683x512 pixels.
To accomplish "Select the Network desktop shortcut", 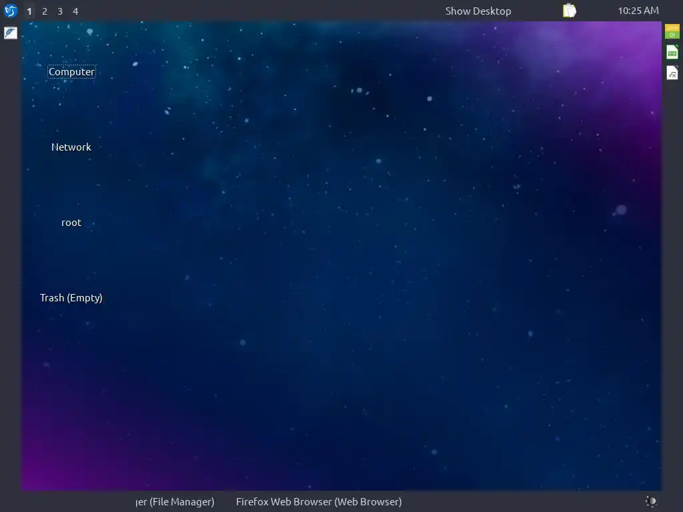I will pos(71,147).
